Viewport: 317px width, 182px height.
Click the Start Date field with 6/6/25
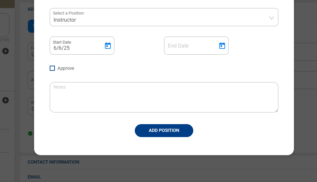tap(76, 48)
